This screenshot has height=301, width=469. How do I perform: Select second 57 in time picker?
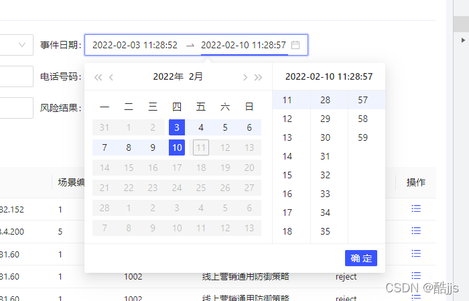(x=366, y=100)
